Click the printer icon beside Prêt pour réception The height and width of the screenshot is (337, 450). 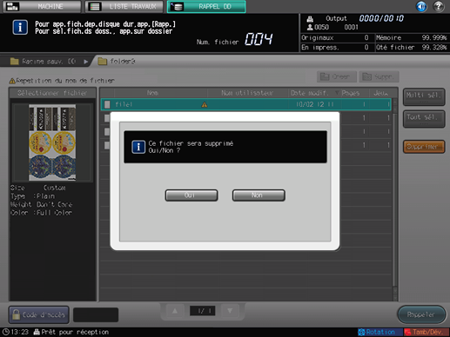coord(37,332)
